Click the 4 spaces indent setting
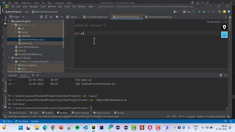 (x=191, y=117)
